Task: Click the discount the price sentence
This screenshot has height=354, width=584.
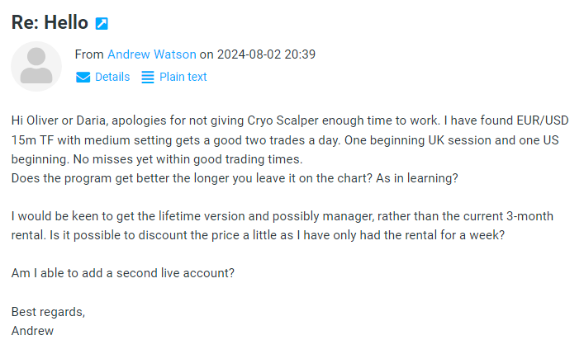Action: 277,235
